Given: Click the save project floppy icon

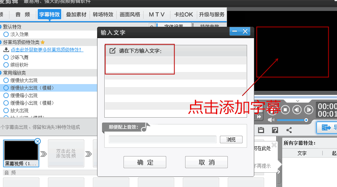Looking at the screenshot, I should click(x=261, y=130).
